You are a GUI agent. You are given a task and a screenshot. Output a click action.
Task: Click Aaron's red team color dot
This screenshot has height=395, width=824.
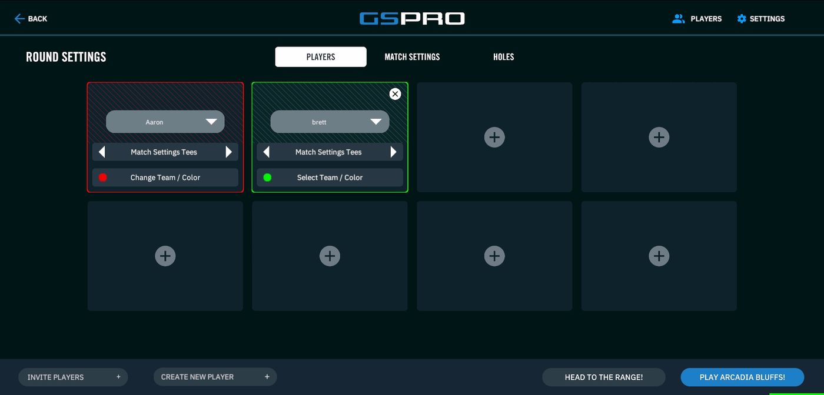point(103,178)
